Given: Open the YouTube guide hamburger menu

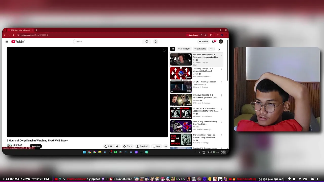Looking at the screenshot, I should point(7,41).
